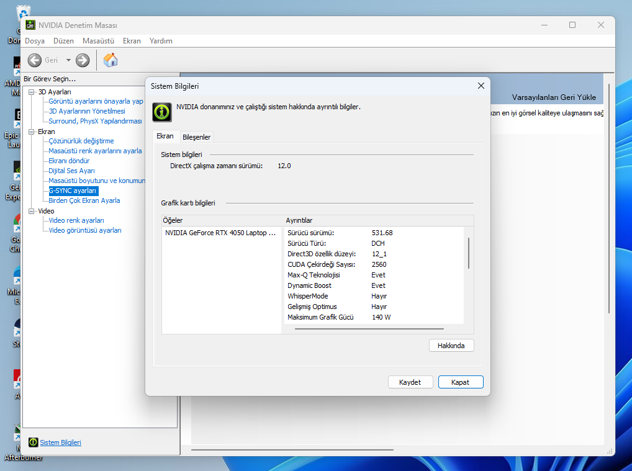This screenshot has width=632, height=471.
Task: Open the home icon in toolbar
Action: click(x=111, y=60)
